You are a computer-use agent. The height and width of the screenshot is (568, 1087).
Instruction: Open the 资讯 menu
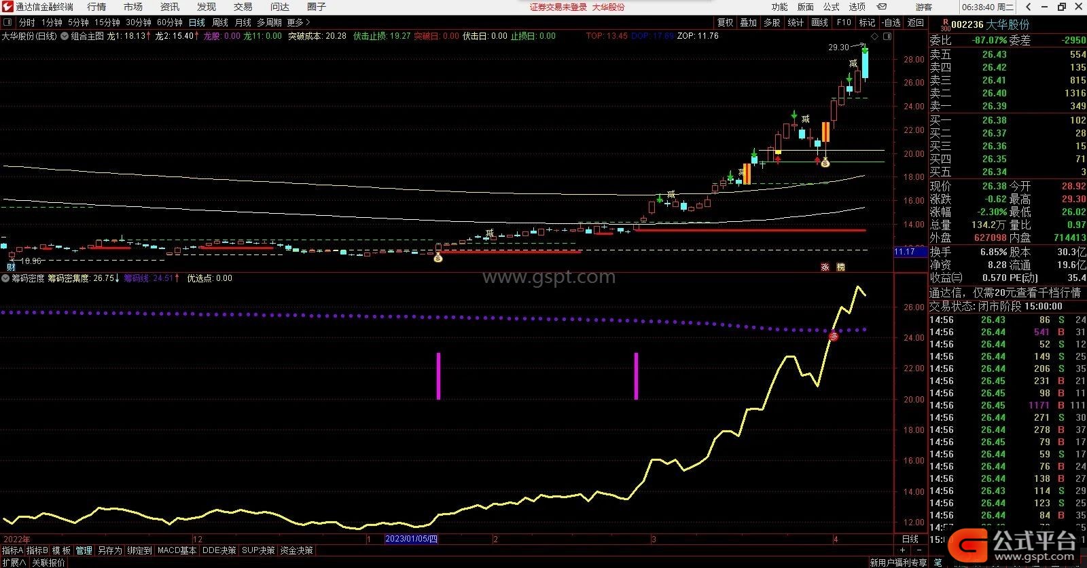170,7
